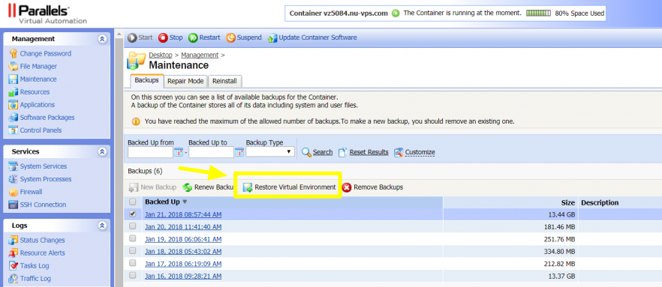This screenshot has height=287, width=662.
Task: Click the File Manager folder icon
Action: pyautogui.click(x=13, y=67)
